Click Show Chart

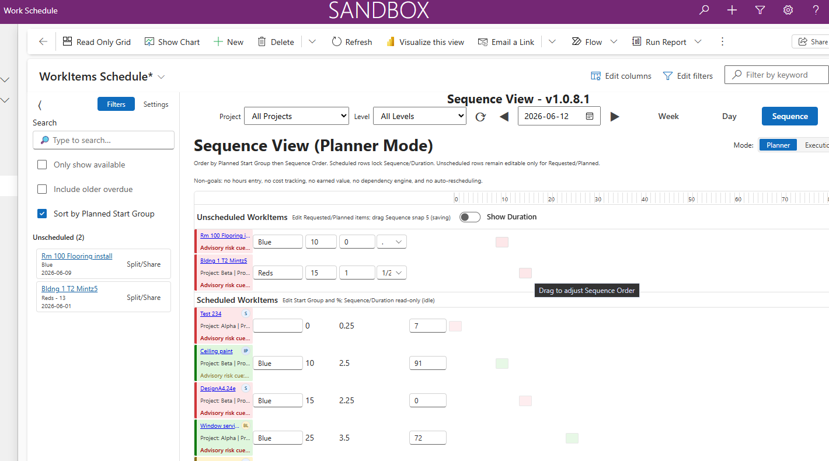click(172, 41)
